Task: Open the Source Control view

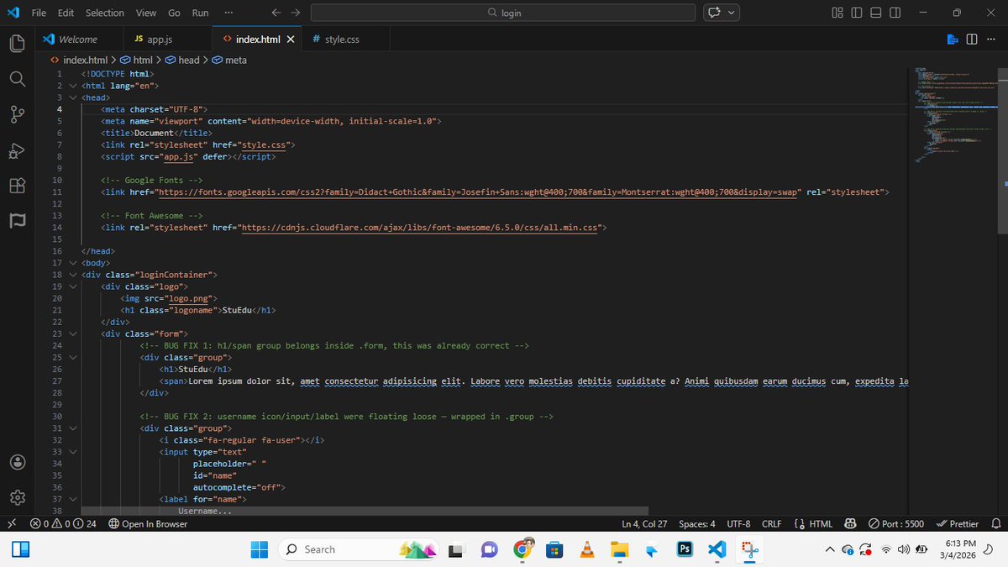Action: pyautogui.click(x=18, y=114)
